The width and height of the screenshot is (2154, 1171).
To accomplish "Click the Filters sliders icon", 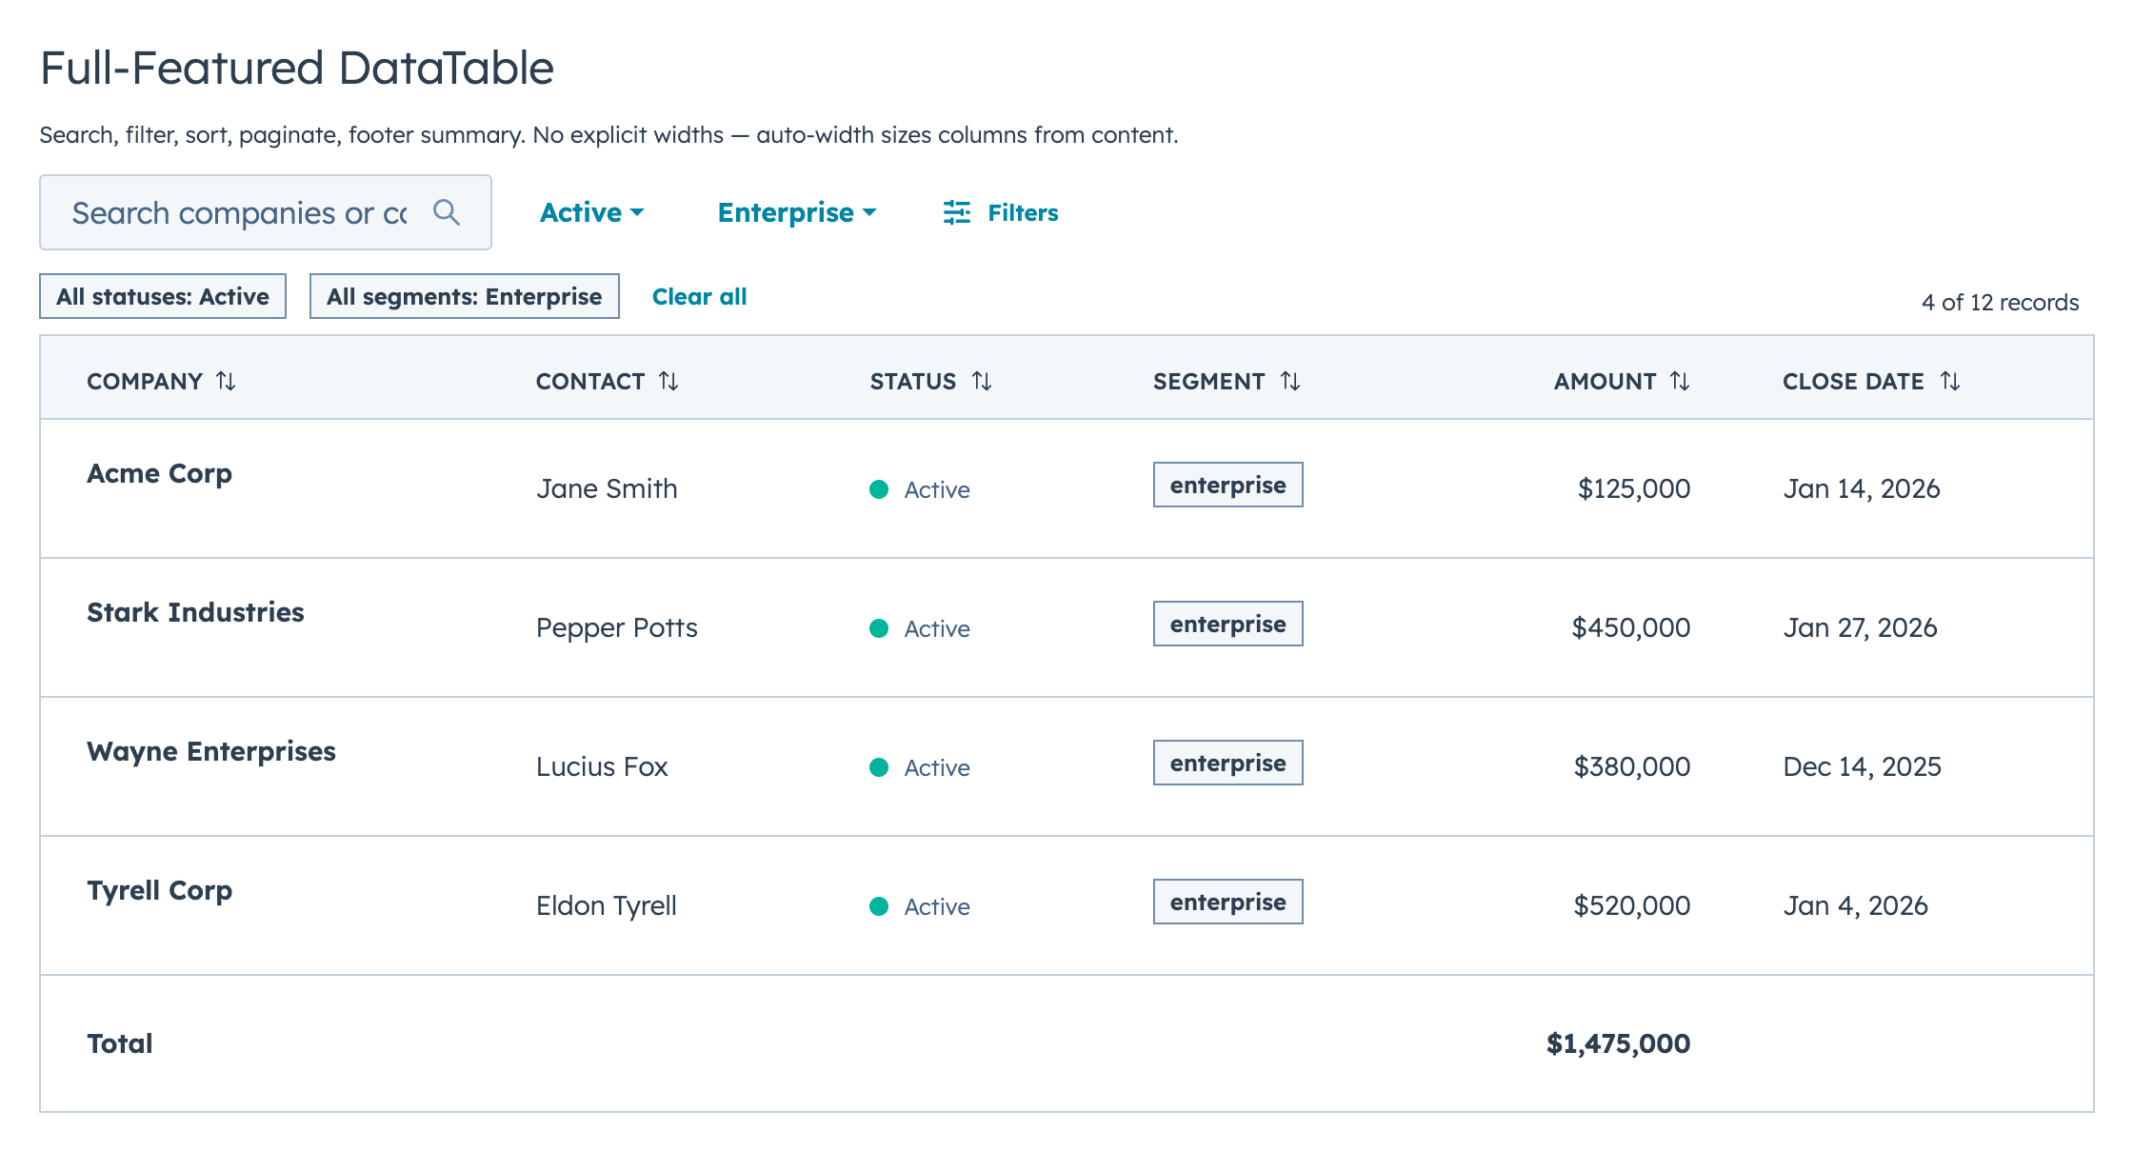I will (956, 212).
